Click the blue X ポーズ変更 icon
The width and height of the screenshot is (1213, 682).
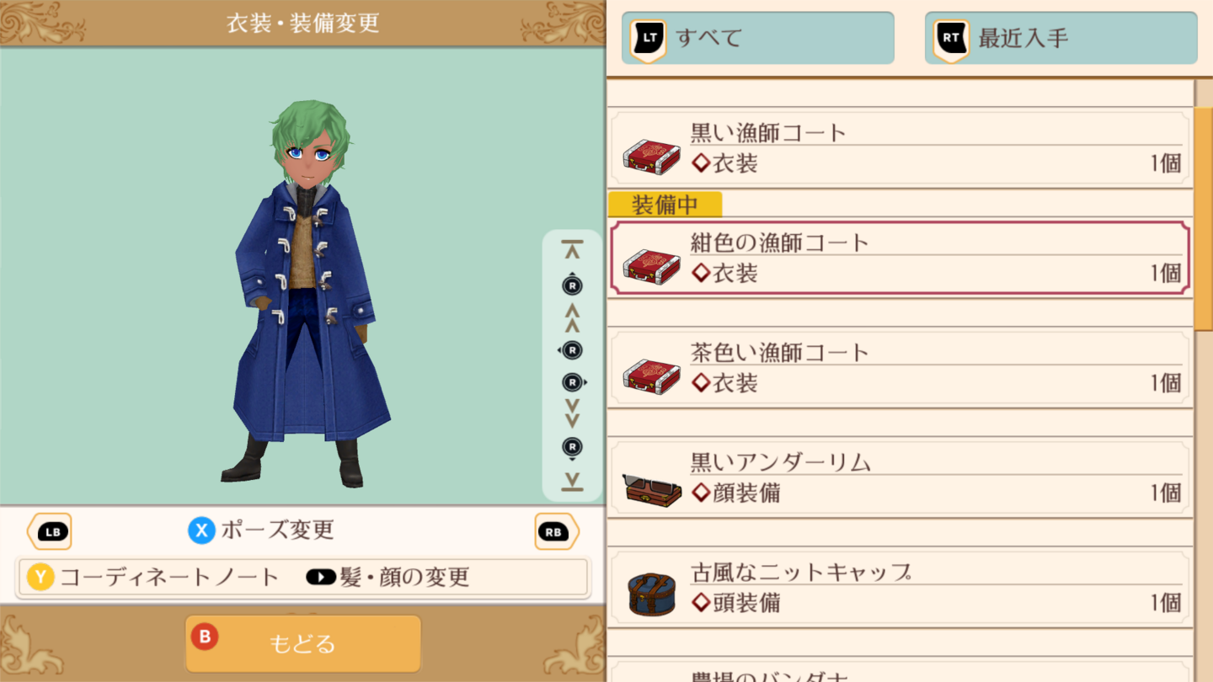pos(201,530)
